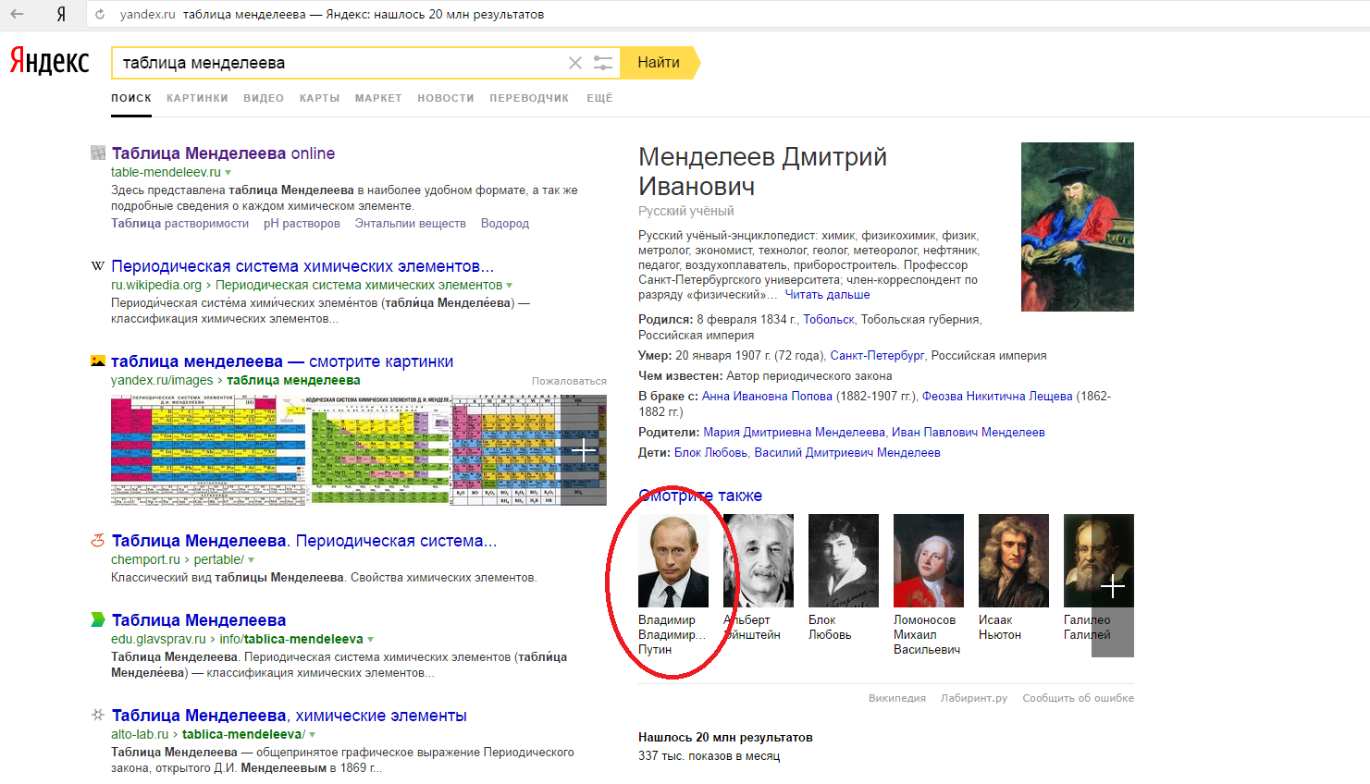Select the ПОИСК tab
This screenshot has width=1370, height=784.
pyautogui.click(x=131, y=98)
